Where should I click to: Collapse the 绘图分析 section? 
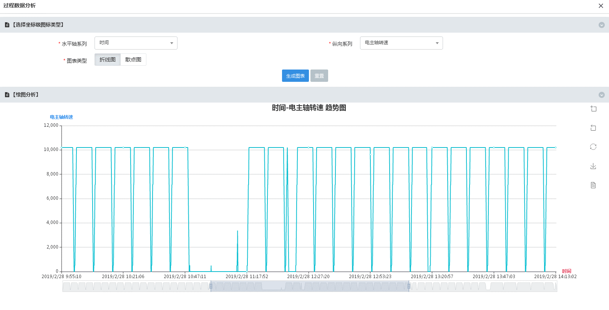(602, 95)
